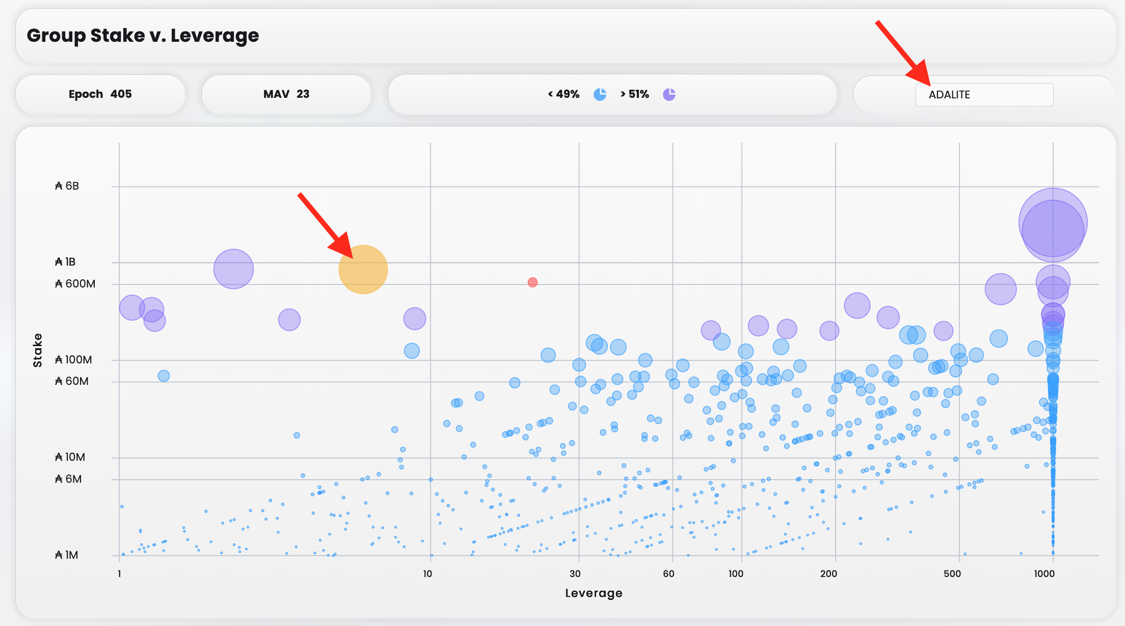
Task: Click the ₳ 6B axis tick label
Action: [67, 186]
